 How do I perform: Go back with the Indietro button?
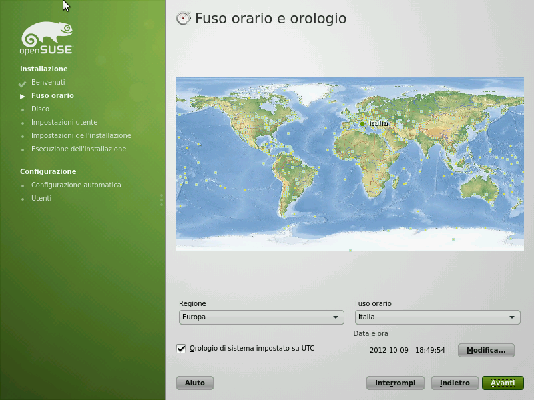[x=455, y=383]
